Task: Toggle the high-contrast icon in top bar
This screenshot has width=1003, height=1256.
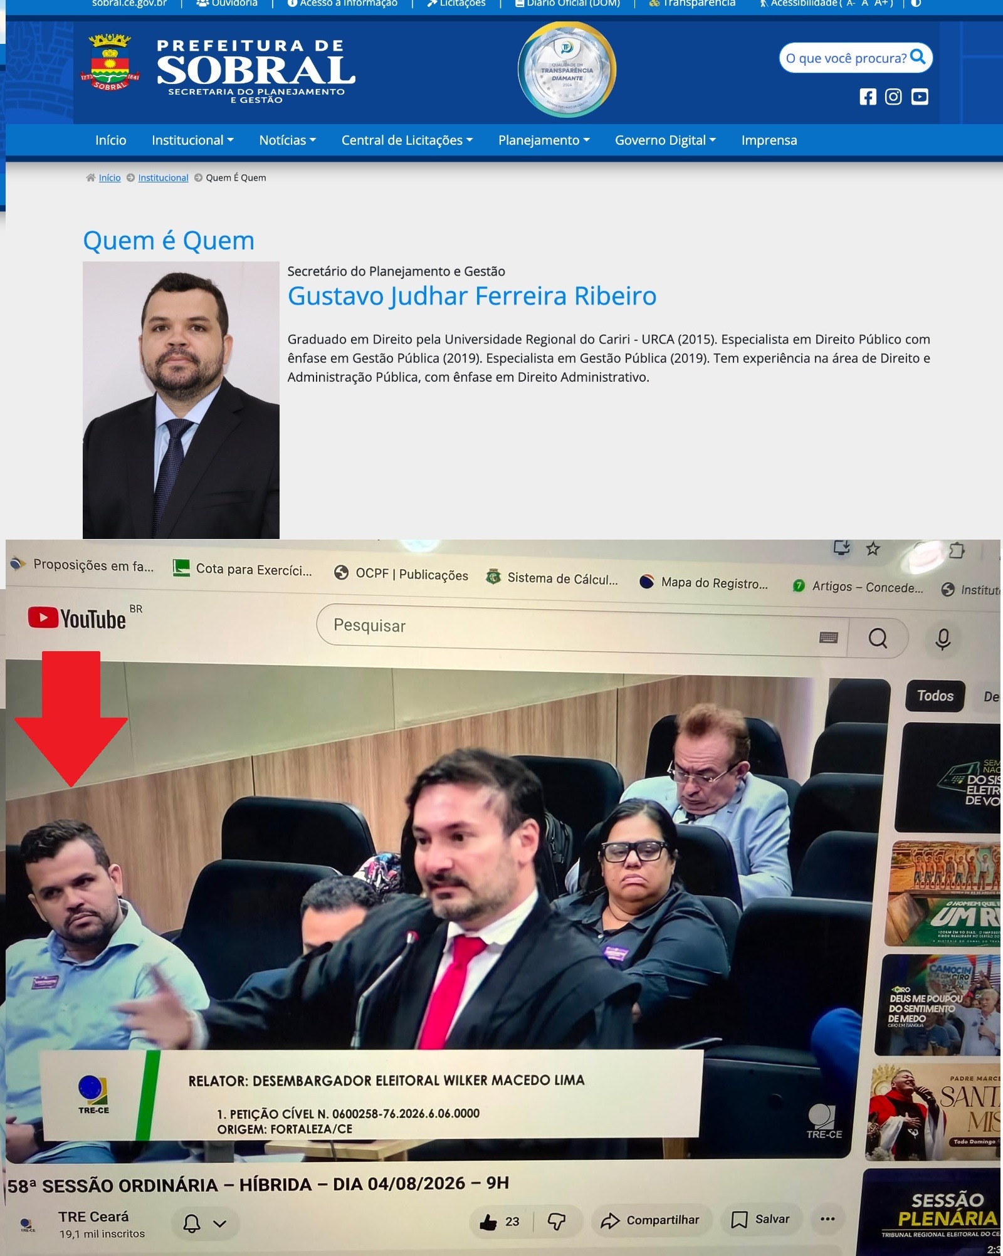Action: pos(916,3)
